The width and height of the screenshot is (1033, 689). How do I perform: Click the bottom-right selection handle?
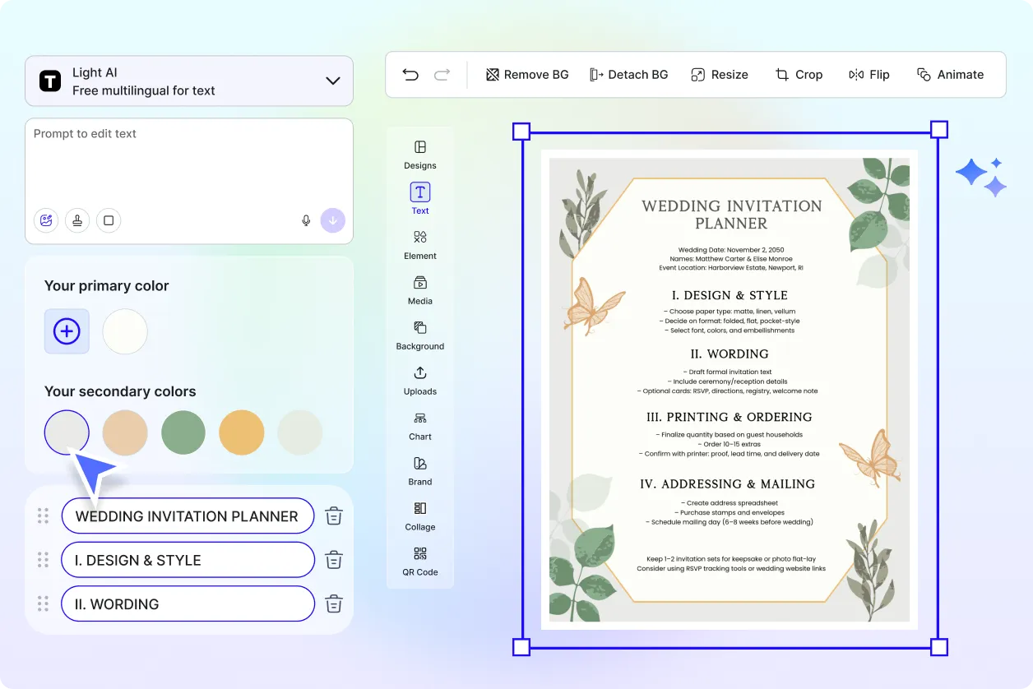(939, 647)
